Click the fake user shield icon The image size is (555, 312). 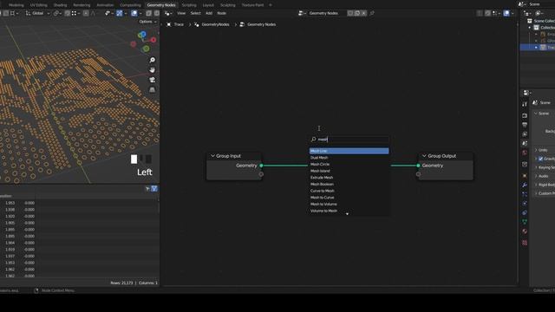coord(350,13)
